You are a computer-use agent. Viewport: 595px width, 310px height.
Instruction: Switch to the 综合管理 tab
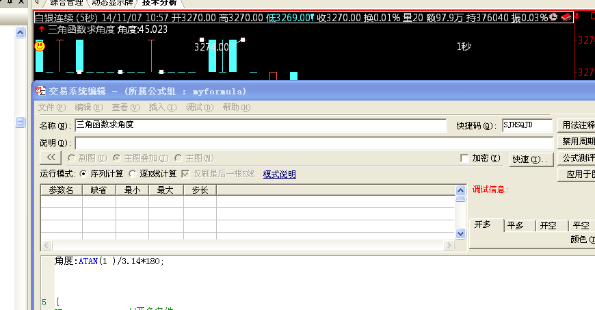click(66, 3)
